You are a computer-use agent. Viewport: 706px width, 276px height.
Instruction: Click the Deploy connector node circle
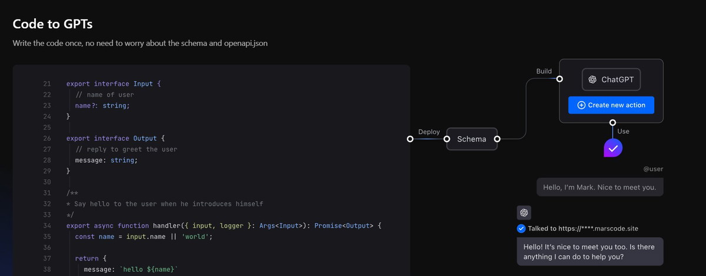click(x=410, y=139)
